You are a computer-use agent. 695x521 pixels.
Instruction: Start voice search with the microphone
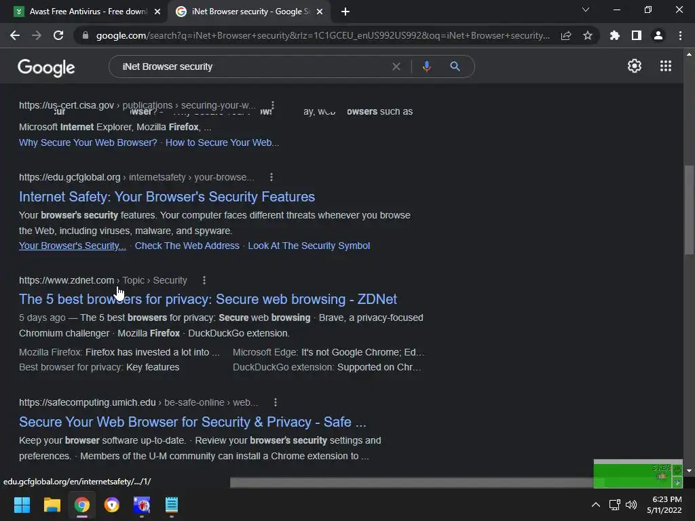426,66
